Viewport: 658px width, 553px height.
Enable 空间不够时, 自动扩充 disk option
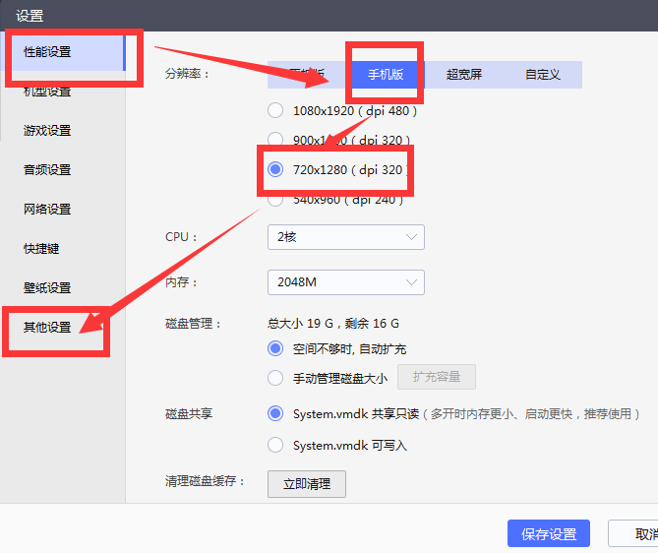click(x=275, y=348)
